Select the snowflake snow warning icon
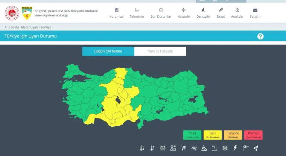 [225, 148]
